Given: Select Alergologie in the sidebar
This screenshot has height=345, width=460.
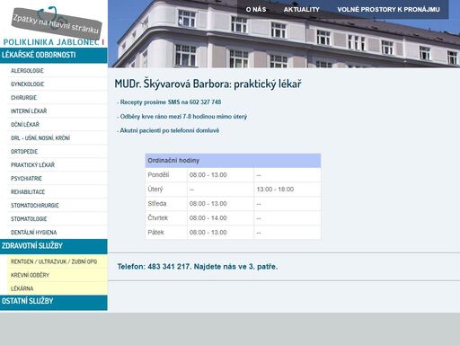Looking at the screenshot, I should coord(27,71).
